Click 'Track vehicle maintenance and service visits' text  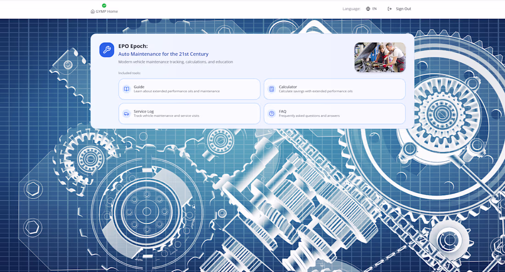point(167,116)
